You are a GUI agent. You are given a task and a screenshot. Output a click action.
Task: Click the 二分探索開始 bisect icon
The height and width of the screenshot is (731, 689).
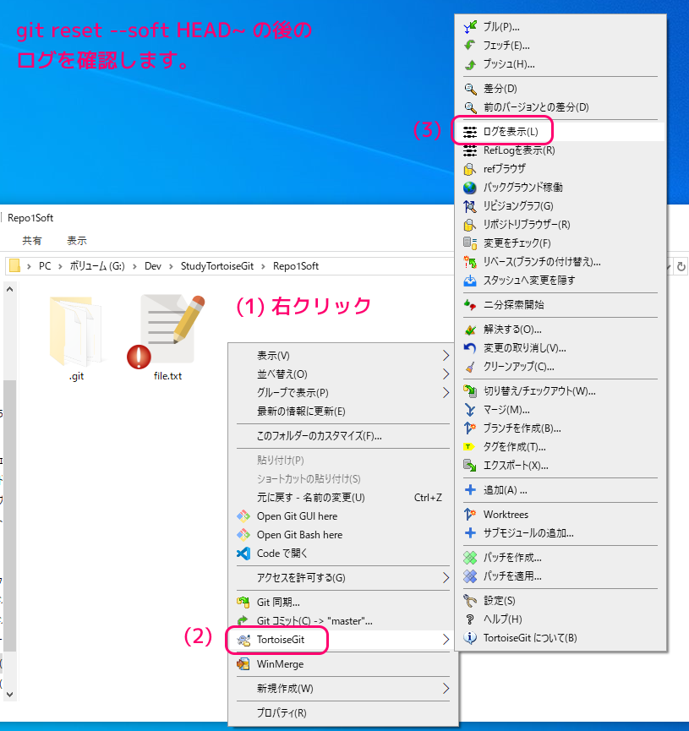tap(470, 305)
